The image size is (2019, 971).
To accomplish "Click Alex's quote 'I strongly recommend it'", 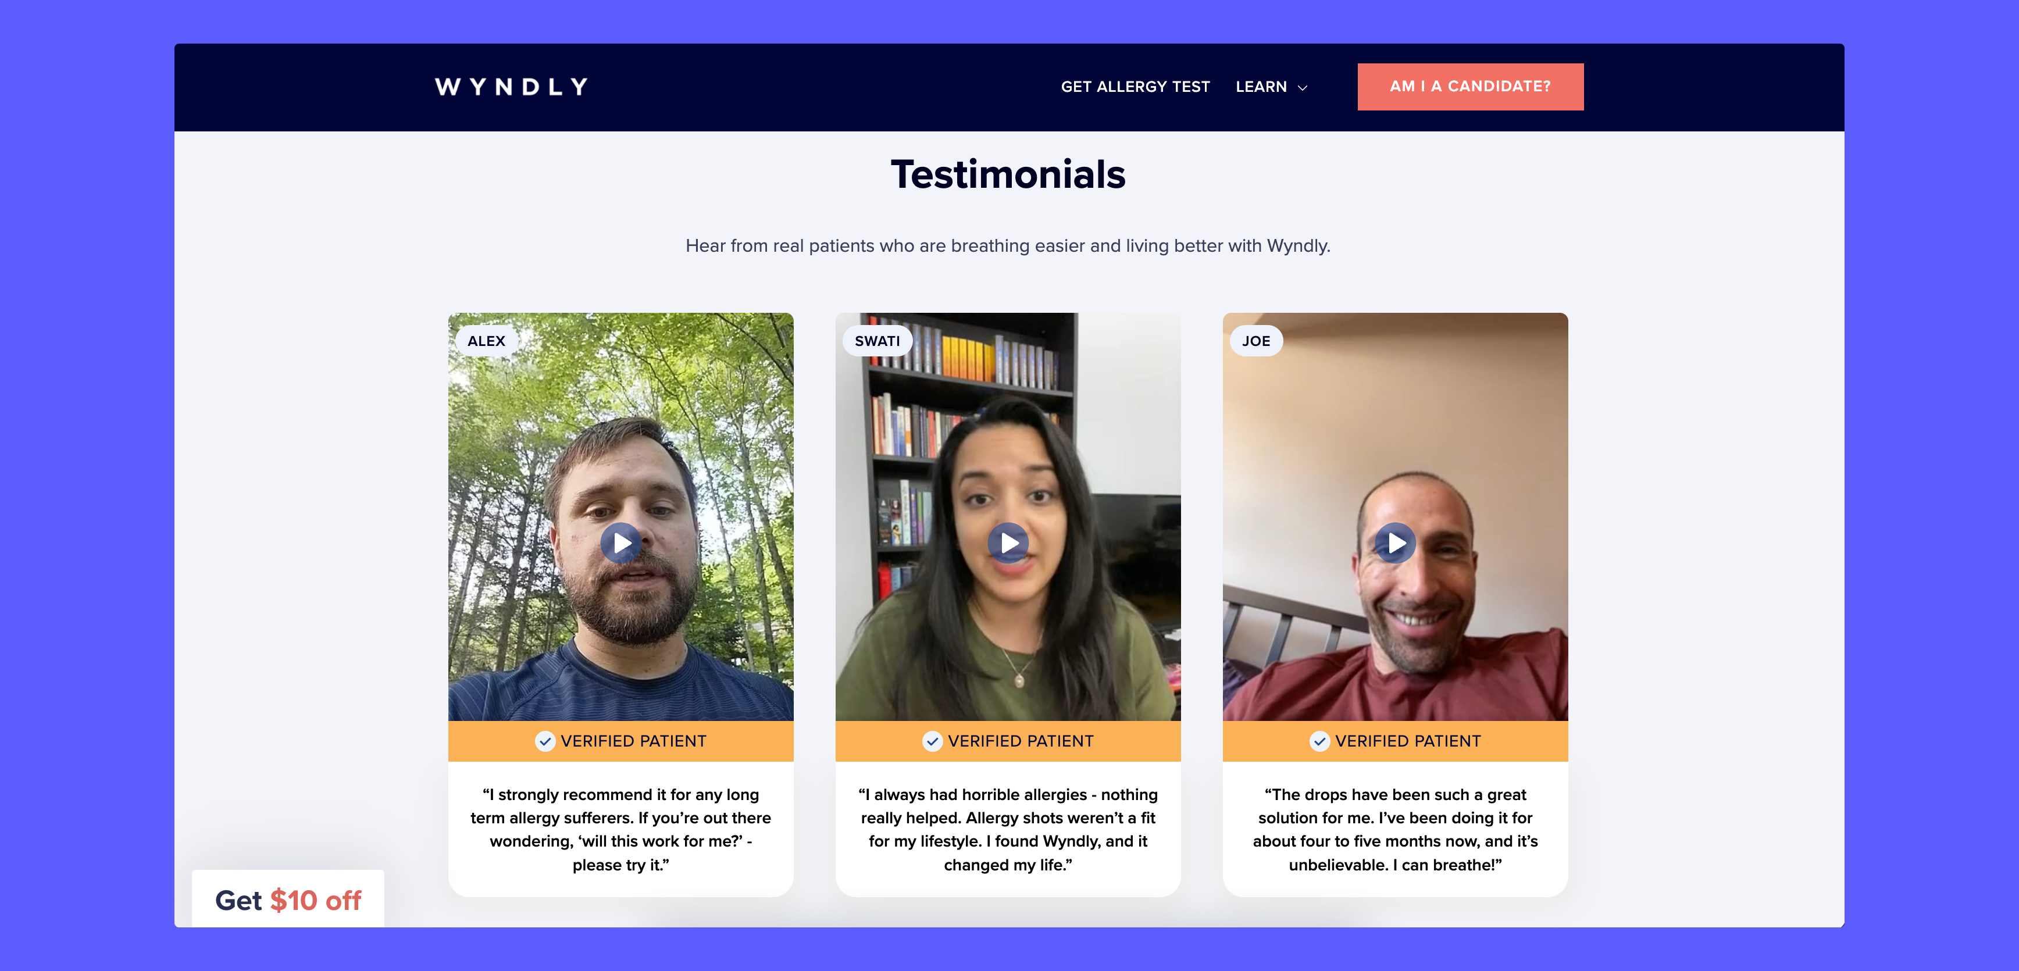I will 620,829.
